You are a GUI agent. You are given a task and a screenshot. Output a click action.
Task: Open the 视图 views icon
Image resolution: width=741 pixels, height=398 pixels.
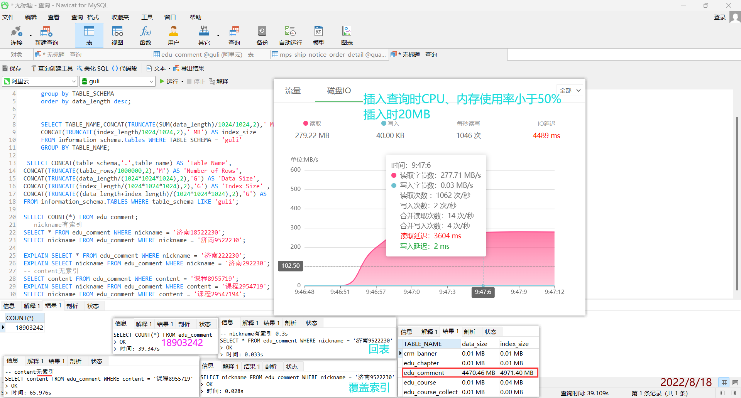(117, 35)
